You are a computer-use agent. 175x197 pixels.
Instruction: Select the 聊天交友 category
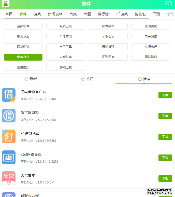pyautogui.click(x=23, y=37)
